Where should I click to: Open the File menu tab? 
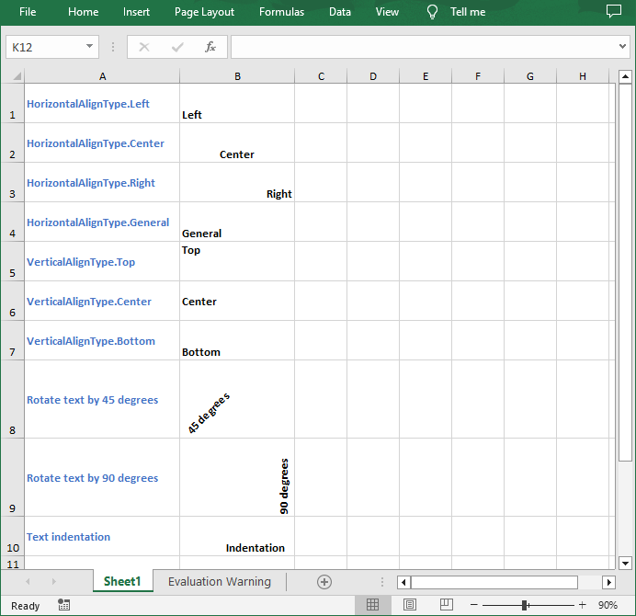tap(28, 12)
